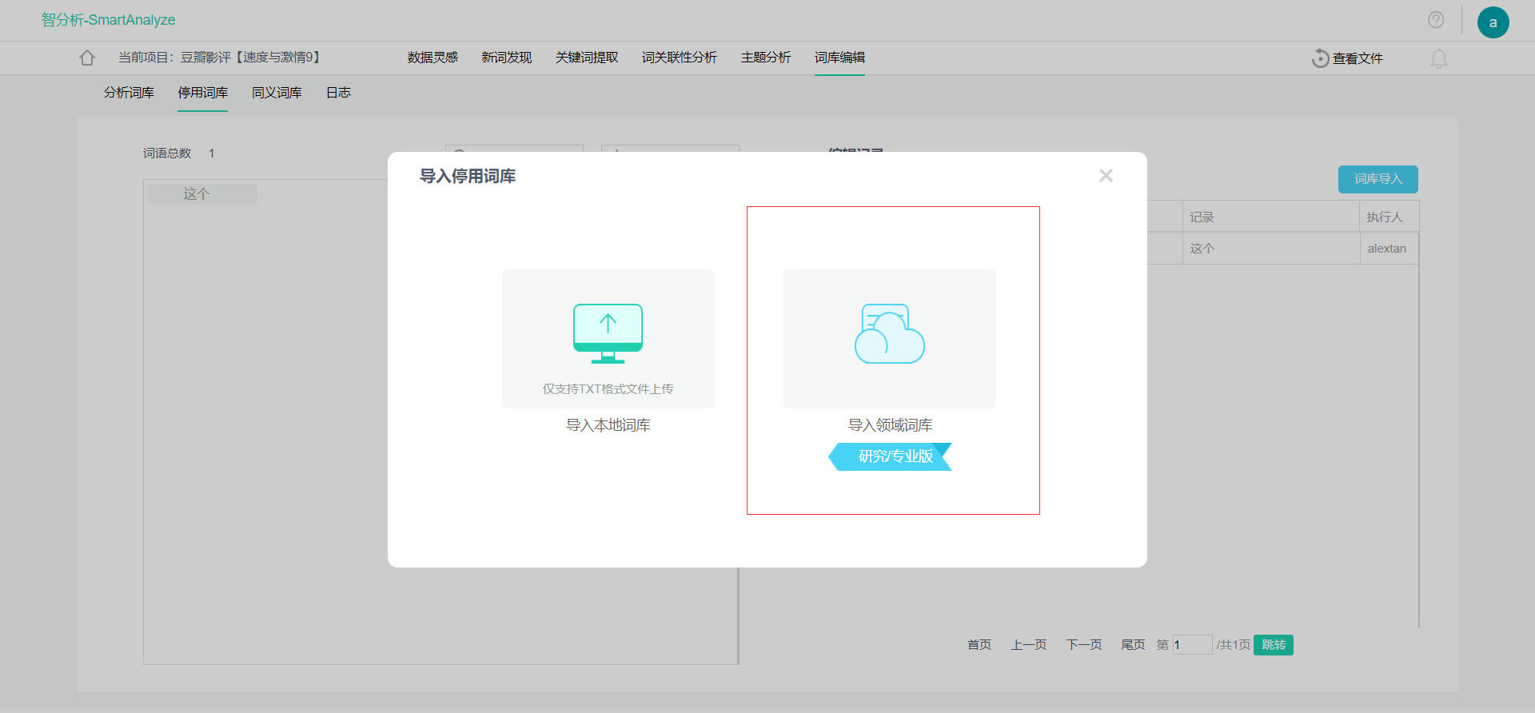Screen dimensions: 1535x713
Task: View the 日志 sub-tab
Action: (x=338, y=93)
